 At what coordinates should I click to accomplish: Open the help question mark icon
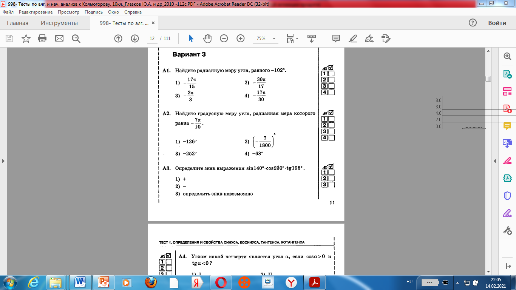473,23
